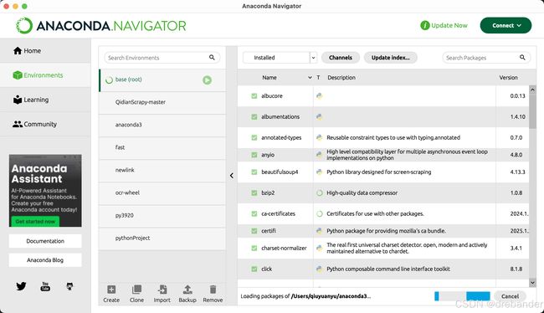Click the Get started now button
544x313 pixels.
pyautogui.click(x=35, y=222)
